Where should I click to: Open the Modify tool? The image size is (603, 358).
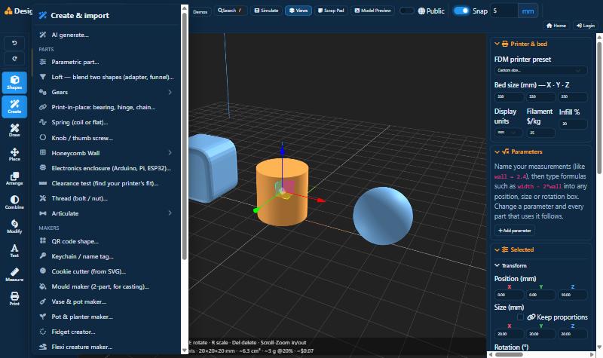point(14,227)
